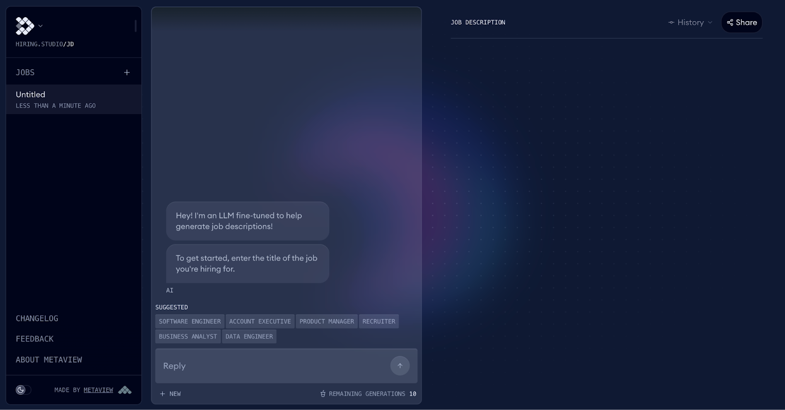Expand the workspace dropdown beside the logo

pos(40,26)
